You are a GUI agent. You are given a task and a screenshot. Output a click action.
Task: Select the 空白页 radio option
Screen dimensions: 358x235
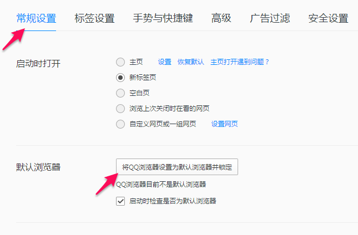(x=120, y=93)
